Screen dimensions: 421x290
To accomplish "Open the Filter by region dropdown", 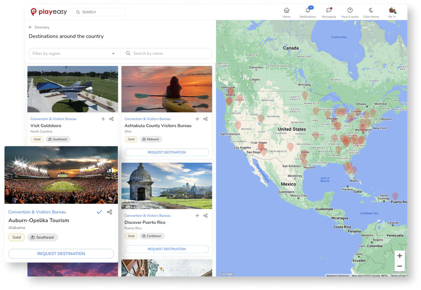I will tap(74, 53).
